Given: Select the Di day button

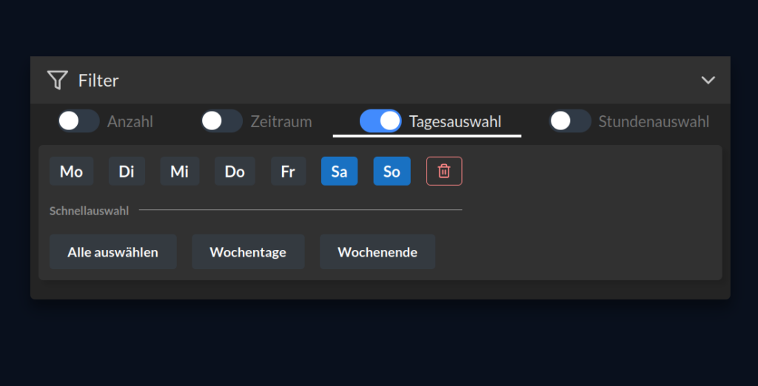Looking at the screenshot, I should (127, 172).
